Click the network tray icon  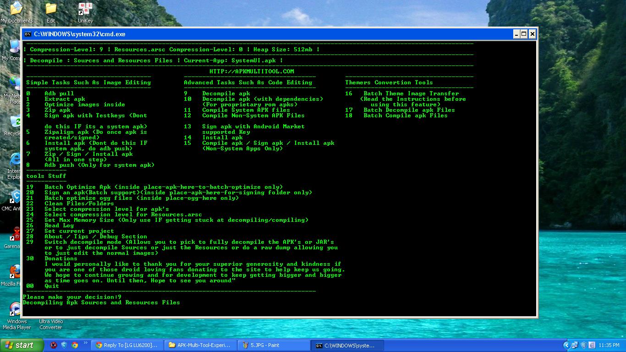[x=576, y=345]
